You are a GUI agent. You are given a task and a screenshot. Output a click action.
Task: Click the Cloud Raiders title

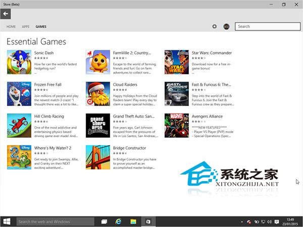click(125, 85)
